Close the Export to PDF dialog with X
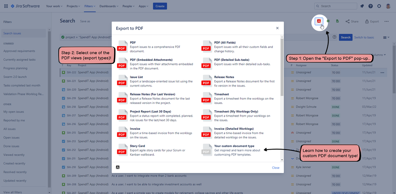The height and width of the screenshot is (194, 396). [x=277, y=28]
